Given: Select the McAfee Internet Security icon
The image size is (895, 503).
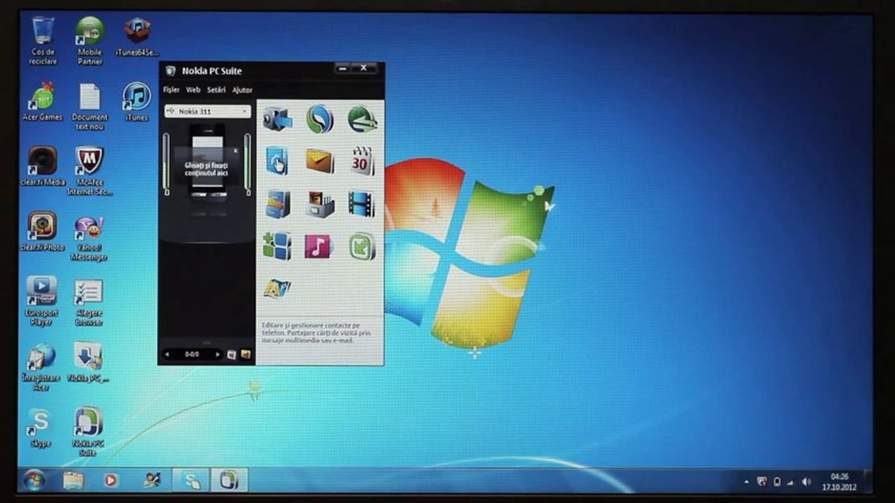Looking at the screenshot, I should (90, 170).
